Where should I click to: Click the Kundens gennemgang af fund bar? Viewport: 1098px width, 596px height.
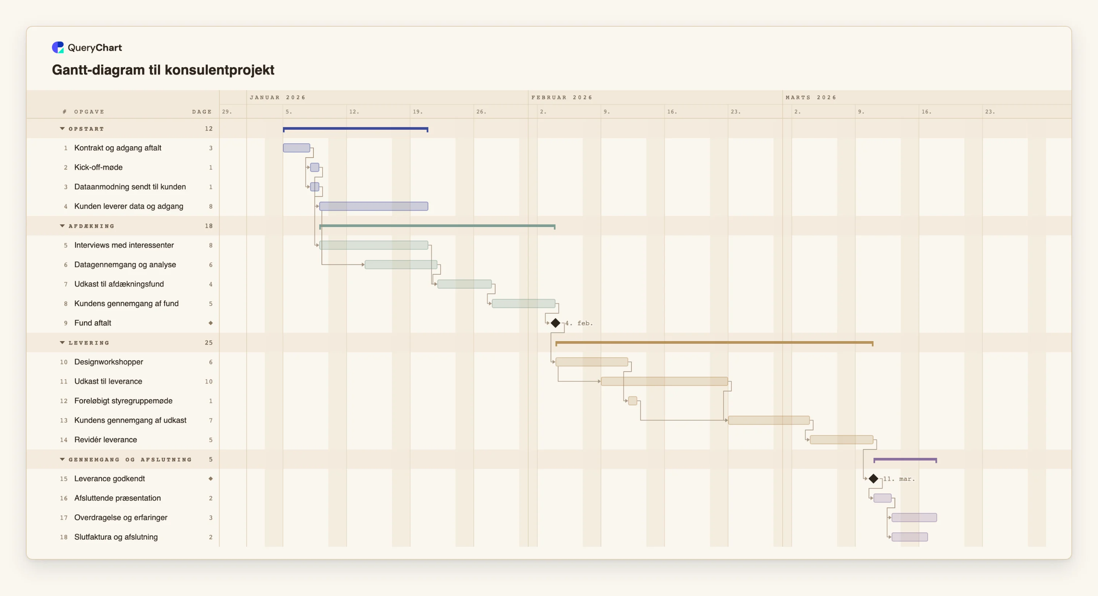[523, 303]
